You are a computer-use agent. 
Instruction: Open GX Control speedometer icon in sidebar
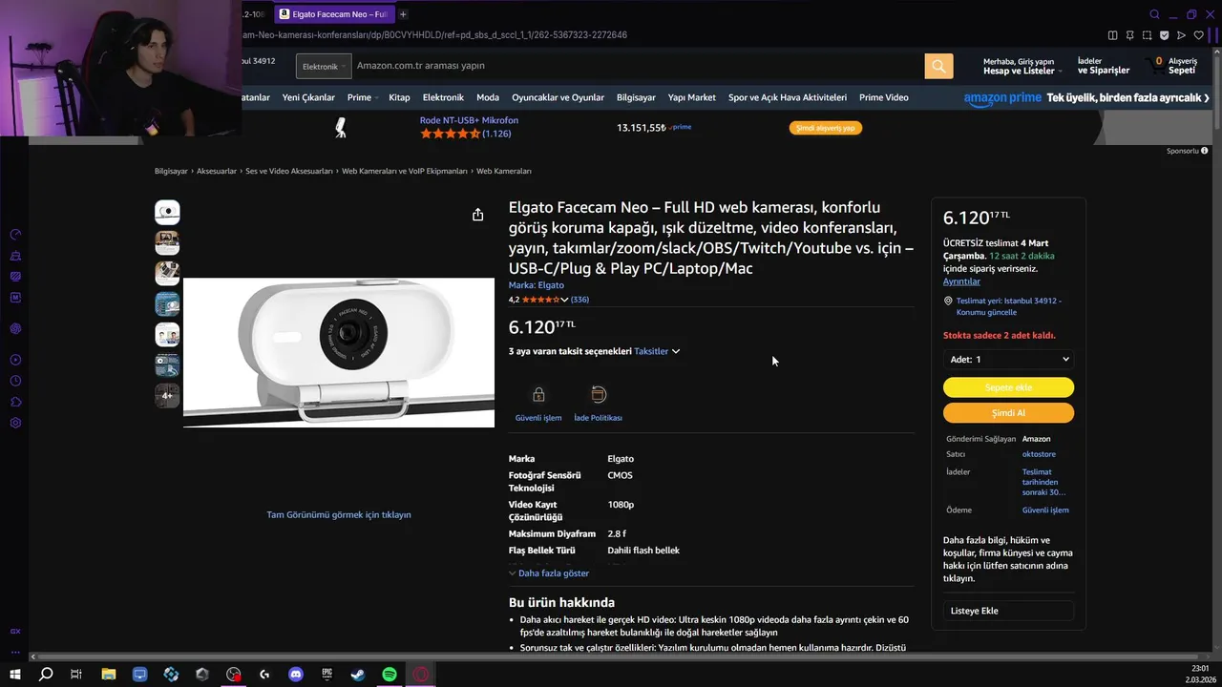pos(15,235)
